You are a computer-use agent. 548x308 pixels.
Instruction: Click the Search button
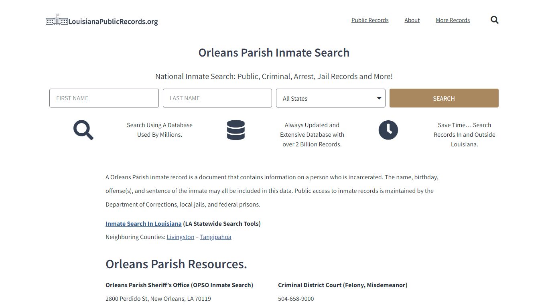coord(444,98)
